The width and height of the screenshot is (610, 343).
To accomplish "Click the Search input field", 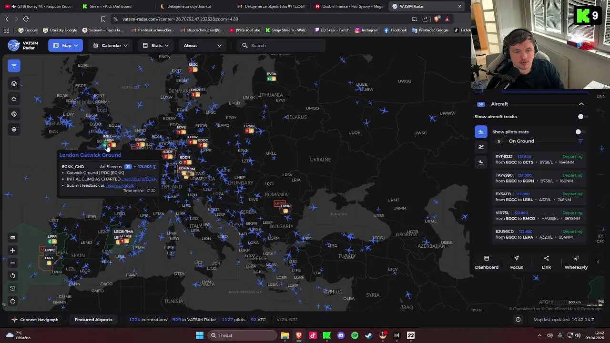I will 281,46.
